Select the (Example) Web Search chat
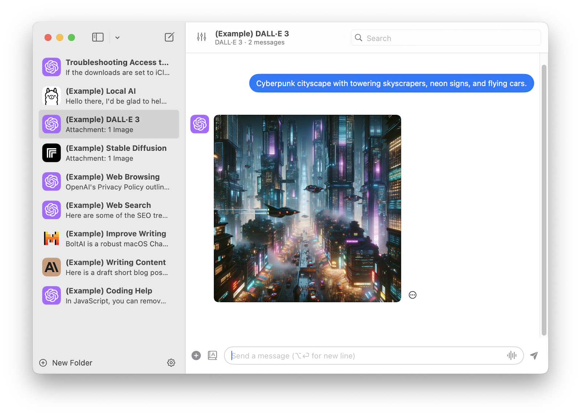581x417 pixels. [x=109, y=210]
